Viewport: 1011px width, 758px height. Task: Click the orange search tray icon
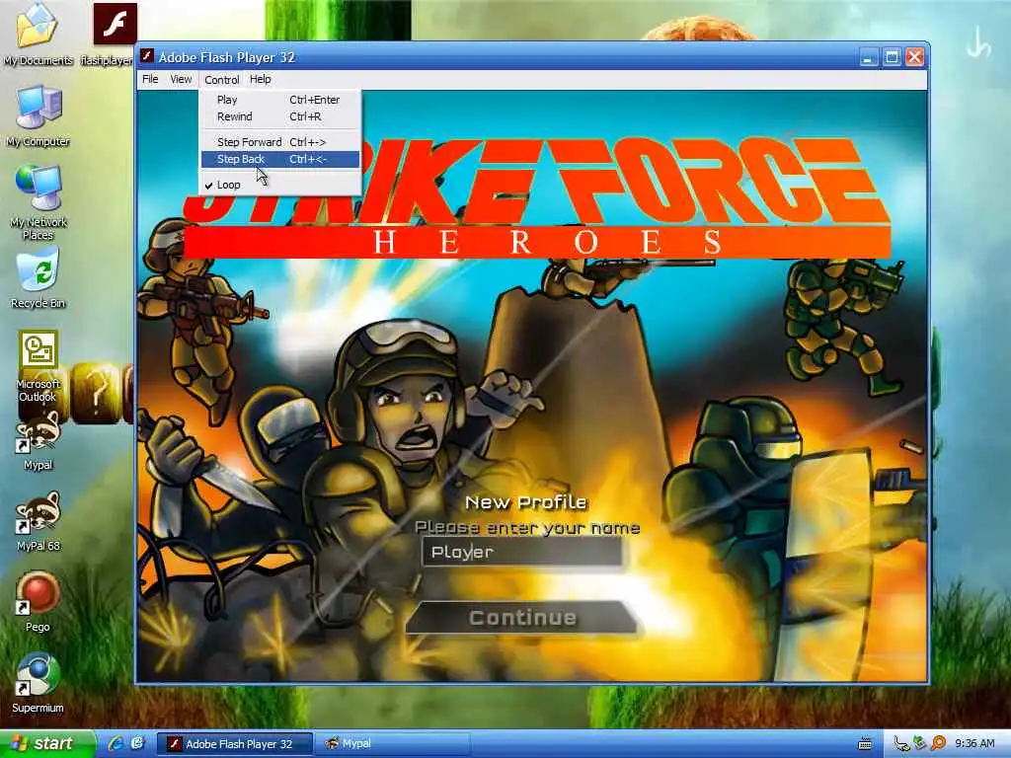click(x=938, y=744)
